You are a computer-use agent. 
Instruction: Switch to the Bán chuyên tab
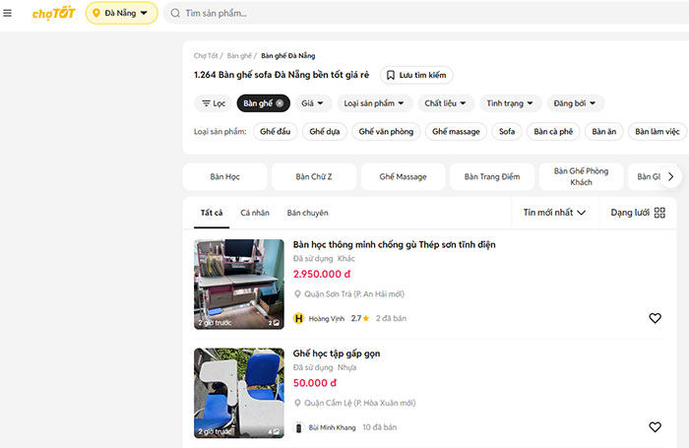[307, 213]
